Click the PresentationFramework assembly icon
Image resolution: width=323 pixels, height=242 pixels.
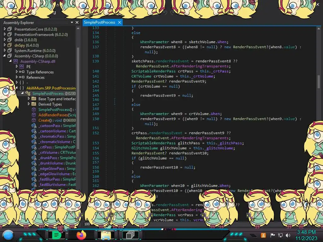click(x=10, y=34)
